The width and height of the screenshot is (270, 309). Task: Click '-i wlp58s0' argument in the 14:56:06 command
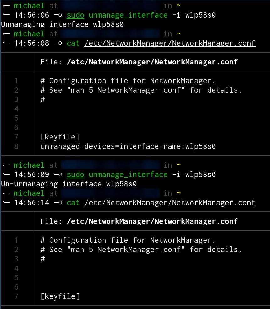194,15
